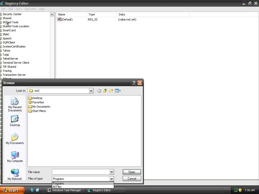Select the Tcpip registry key

click(x=6, y=55)
